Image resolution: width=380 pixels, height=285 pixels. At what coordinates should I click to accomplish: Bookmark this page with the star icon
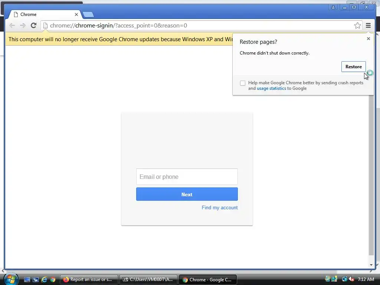point(357,26)
